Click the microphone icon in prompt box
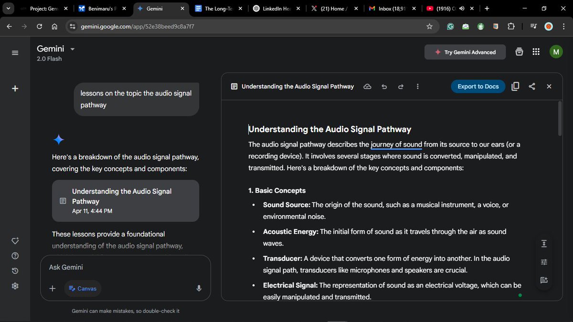The image size is (573, 322). (199, 288)
